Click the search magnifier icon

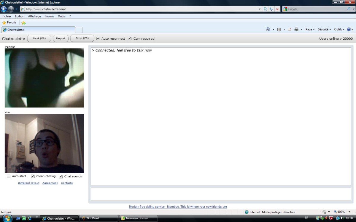349,9
